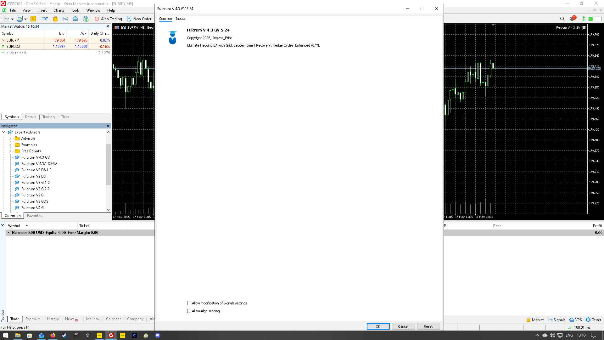Expand the Free Robots folder
The image size is (604, 340).
[10, 151]
